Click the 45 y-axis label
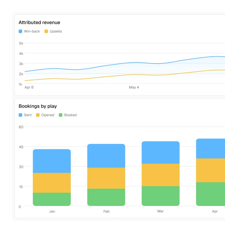 [x=21, y=147]
